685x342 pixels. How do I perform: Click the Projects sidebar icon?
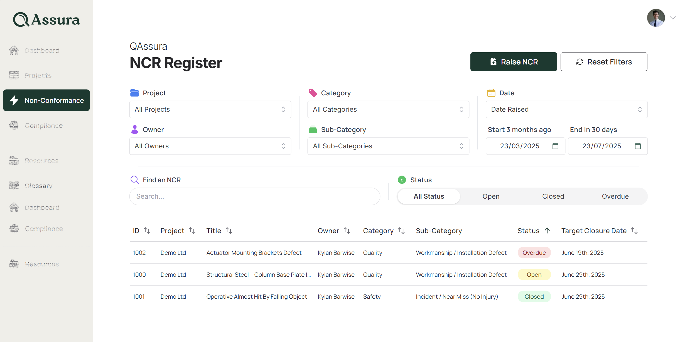click(x=14, y=75)
